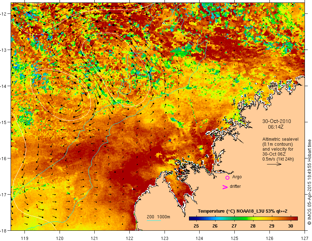Click longitude axis label "119"

25,238
